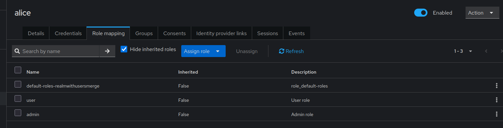Click the alice page heading
The height and width of the screenshot is (128, 503).
click(x=23, y=13)
